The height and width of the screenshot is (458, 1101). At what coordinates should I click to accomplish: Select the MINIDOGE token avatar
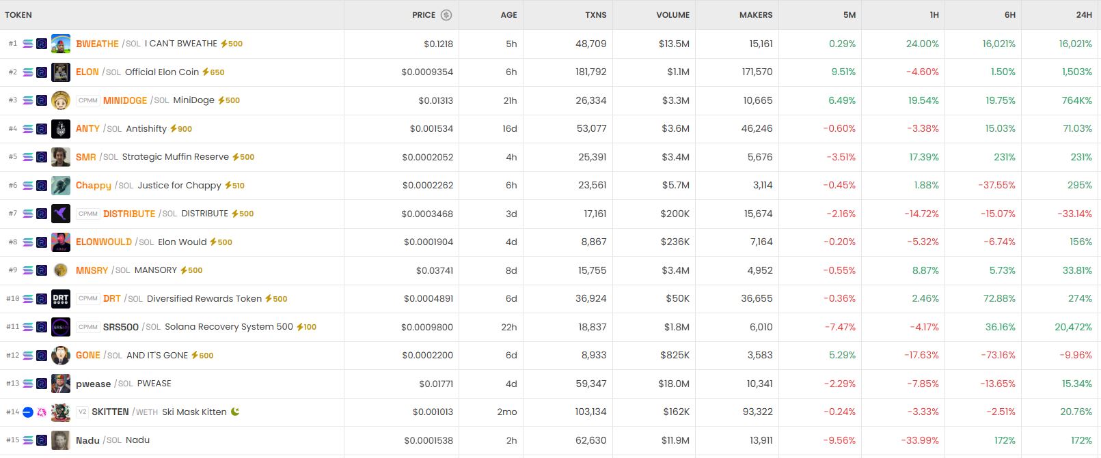click(61, 100)
